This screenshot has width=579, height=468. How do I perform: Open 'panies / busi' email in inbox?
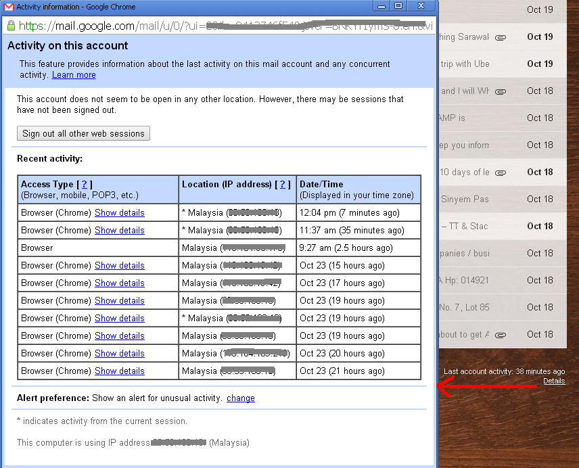click(503, 253)
